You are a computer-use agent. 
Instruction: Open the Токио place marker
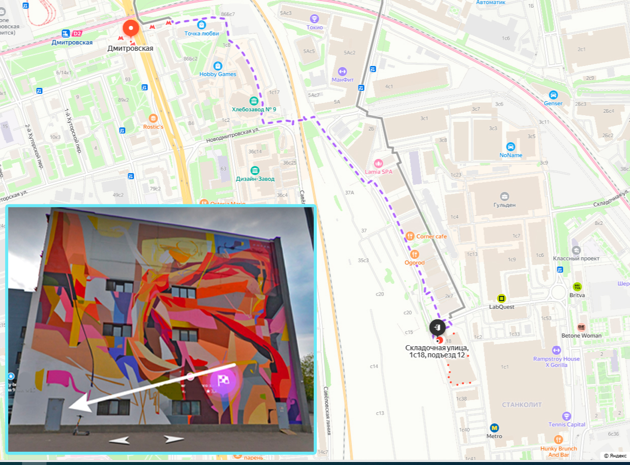pos(315,18)
